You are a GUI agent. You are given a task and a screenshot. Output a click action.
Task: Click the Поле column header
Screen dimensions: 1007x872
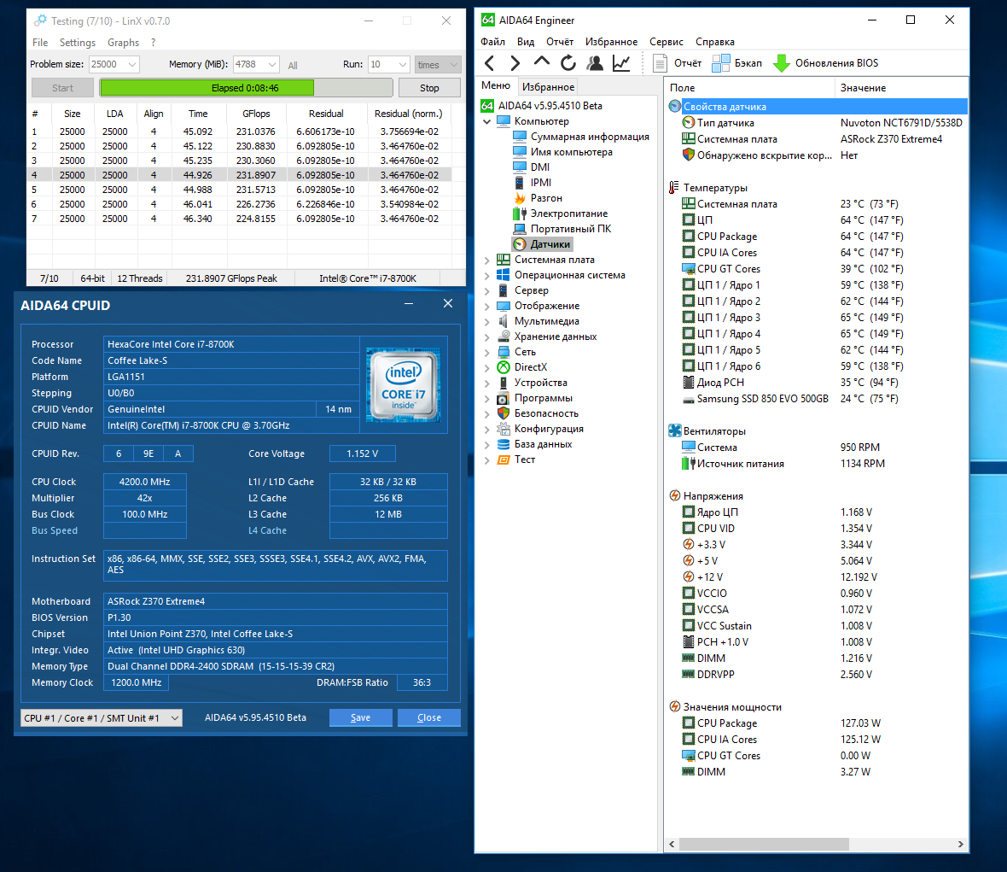pos(748,87)
